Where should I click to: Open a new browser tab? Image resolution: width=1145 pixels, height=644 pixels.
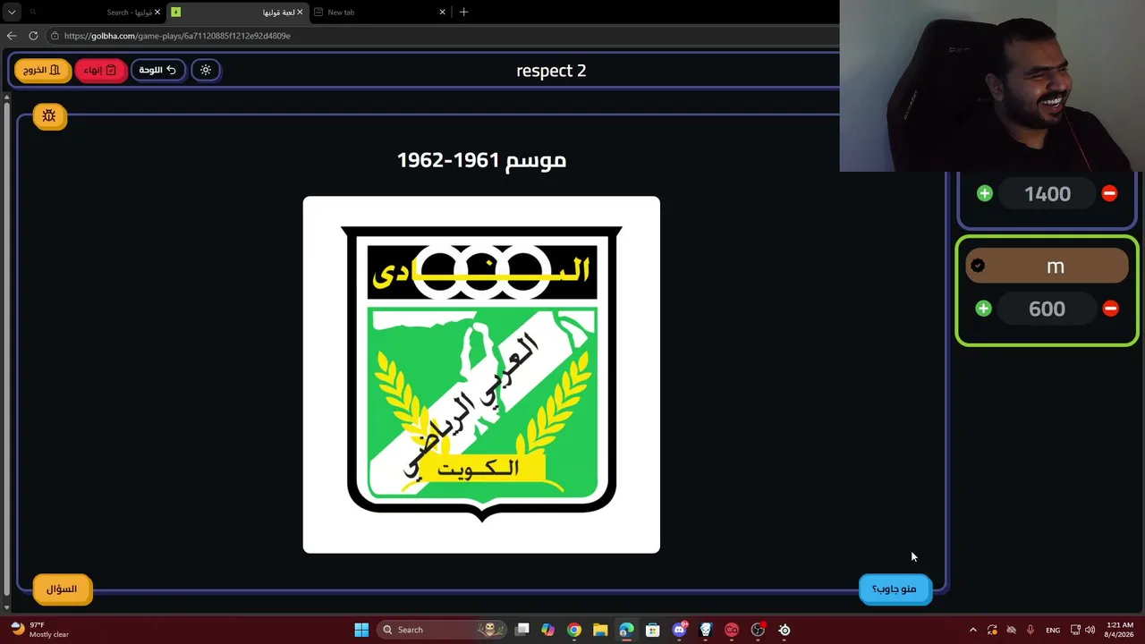coord(463,13)
